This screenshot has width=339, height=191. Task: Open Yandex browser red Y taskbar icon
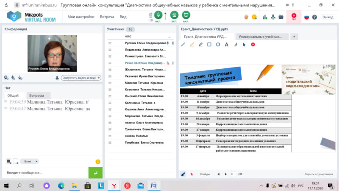[x=114, y=185]
